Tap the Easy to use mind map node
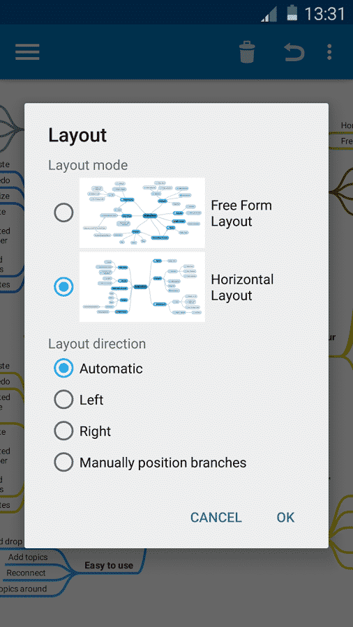This screenshot has height=627, width=353. tap(109, 566)
